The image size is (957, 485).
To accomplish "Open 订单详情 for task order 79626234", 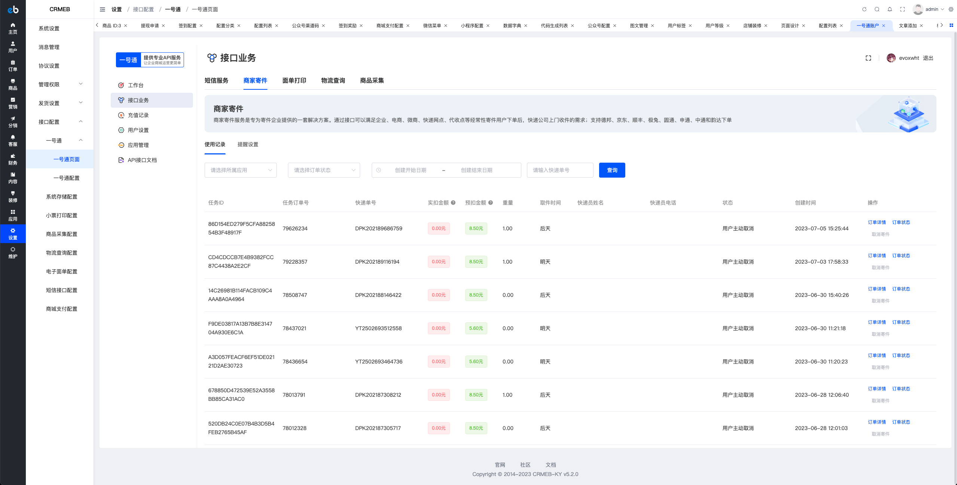I will point(877,222).
